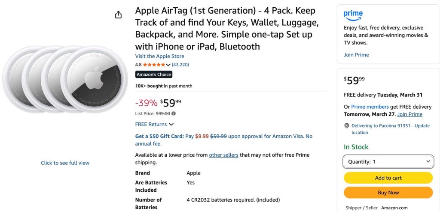This screenshot has width=440, height=211.
Task: Open the Quantity dropdown
Action: pos(388,161)
